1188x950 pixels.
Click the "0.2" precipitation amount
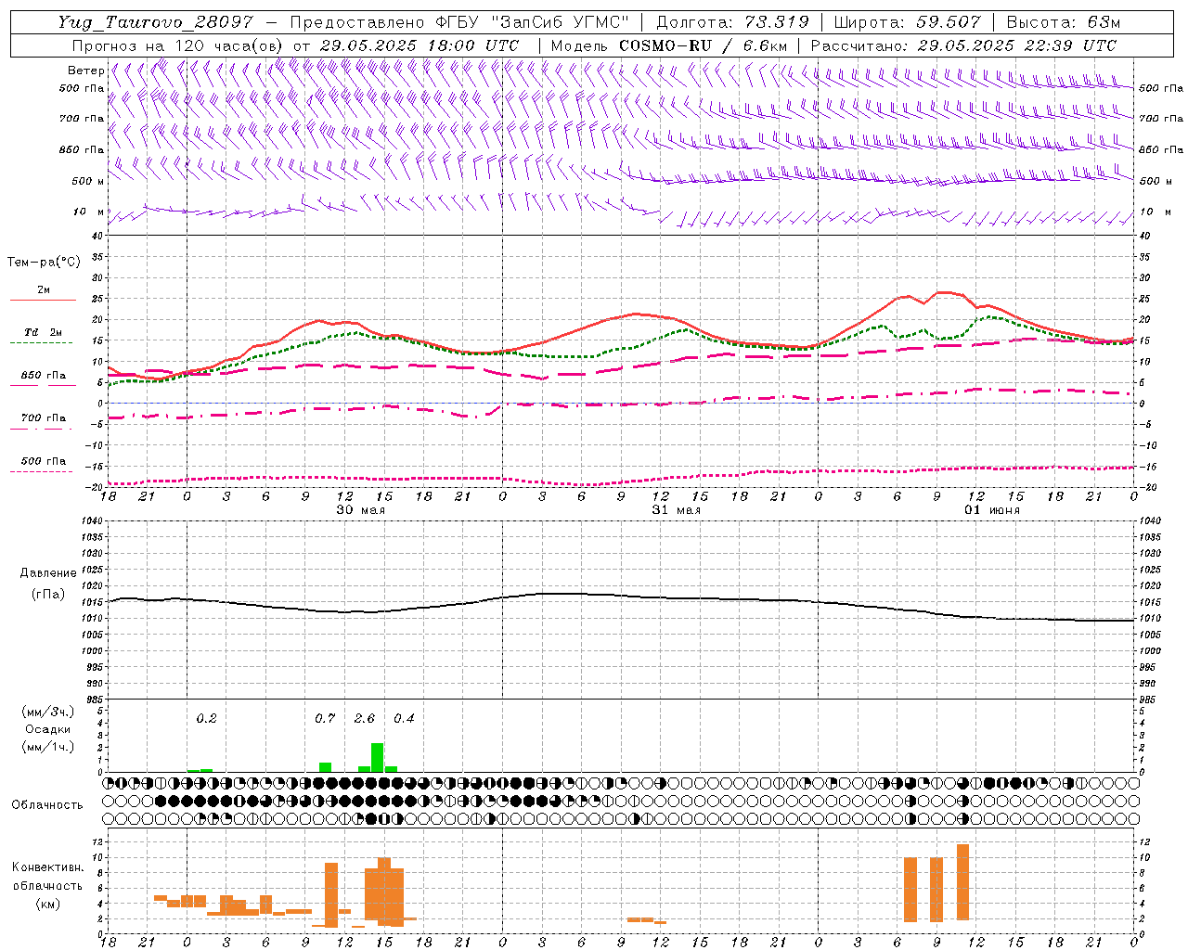(206, 718)
